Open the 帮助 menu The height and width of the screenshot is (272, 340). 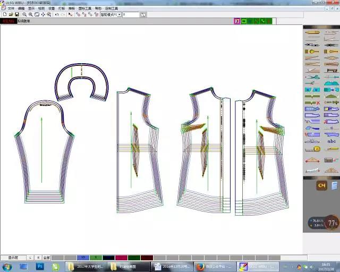click(x=98, y=8)
